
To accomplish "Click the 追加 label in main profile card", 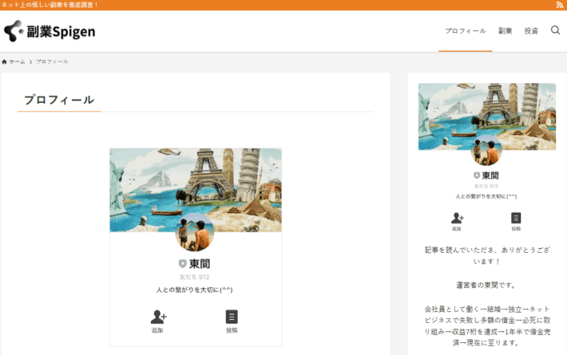I will [157, 330].
